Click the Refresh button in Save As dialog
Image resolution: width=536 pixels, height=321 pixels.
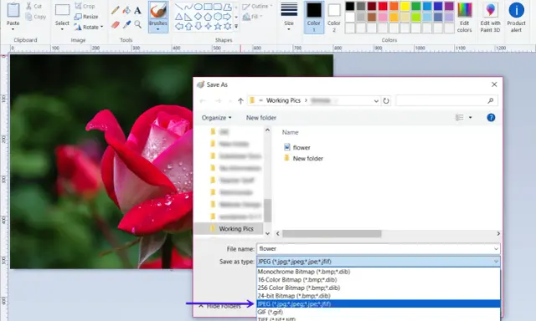[386, 100]
